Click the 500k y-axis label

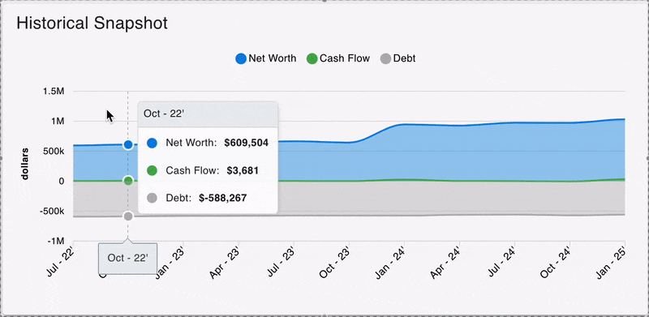pos(54,152)
